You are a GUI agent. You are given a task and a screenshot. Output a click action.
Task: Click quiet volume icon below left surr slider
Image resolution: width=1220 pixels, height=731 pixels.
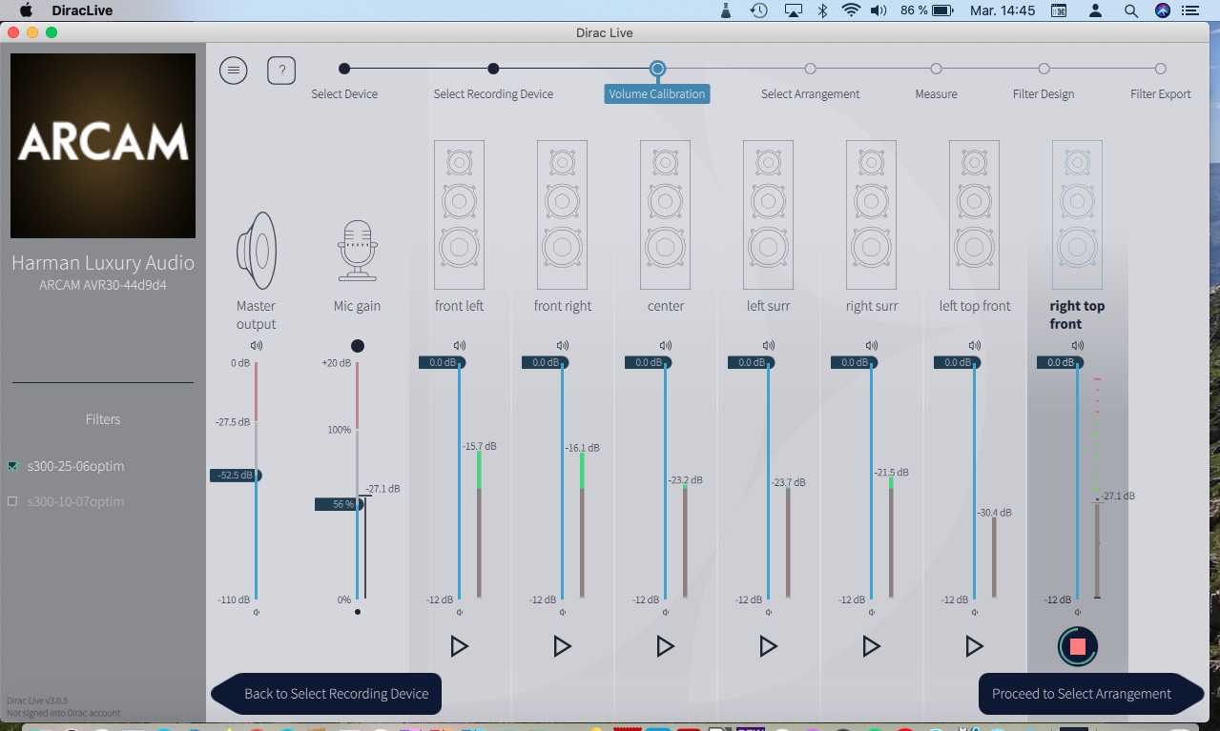(768, 613)
